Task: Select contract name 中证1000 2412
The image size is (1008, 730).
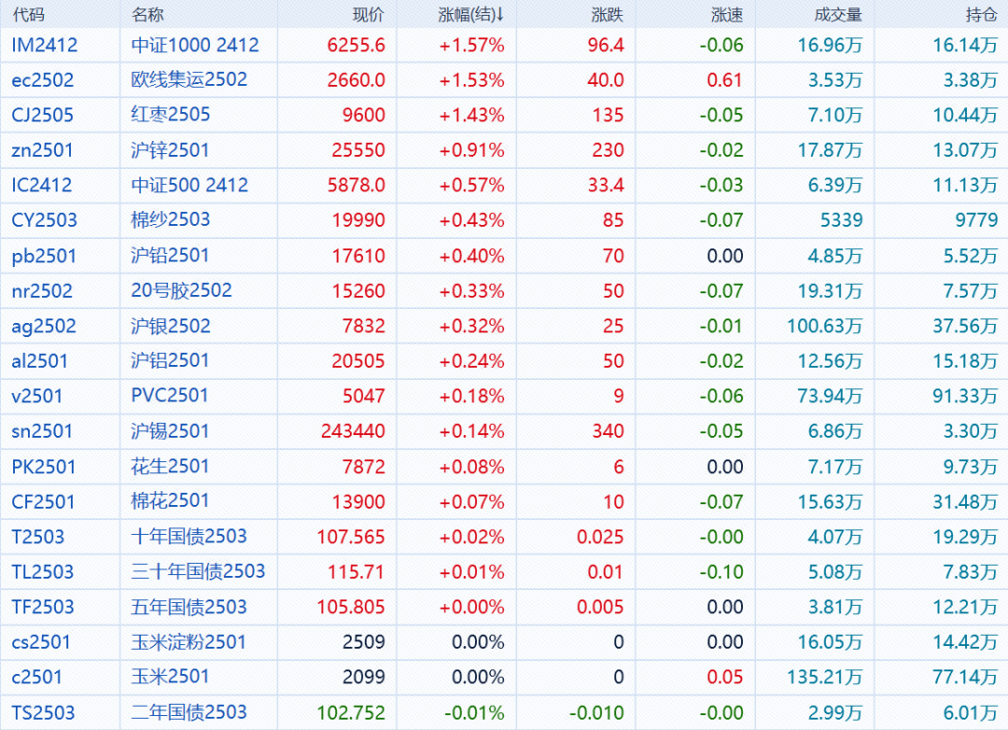Action: tap(195, 45)
